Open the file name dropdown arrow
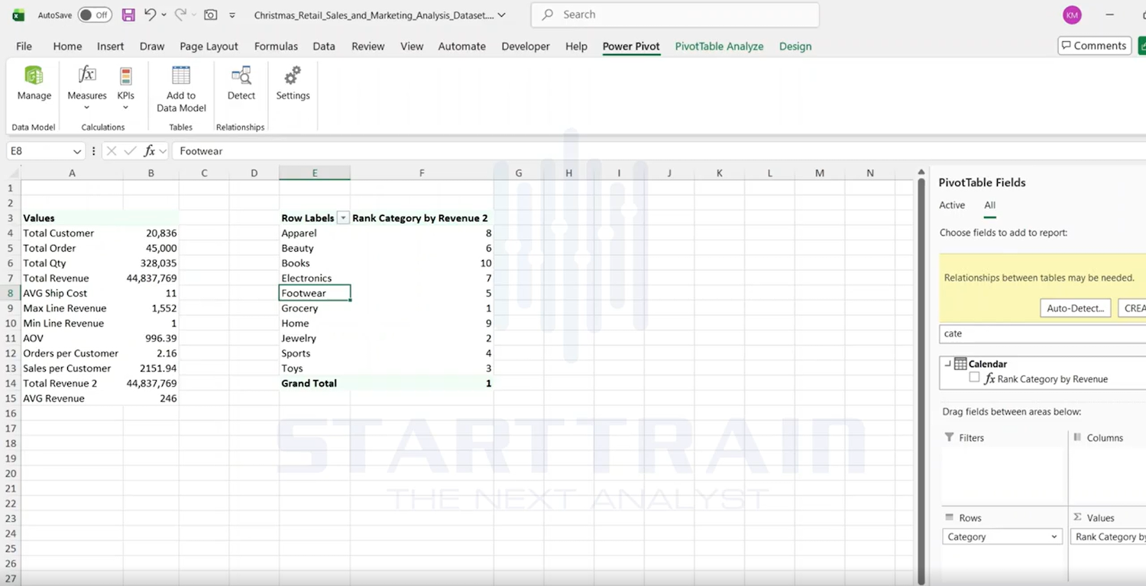 [x=502, y=14]
